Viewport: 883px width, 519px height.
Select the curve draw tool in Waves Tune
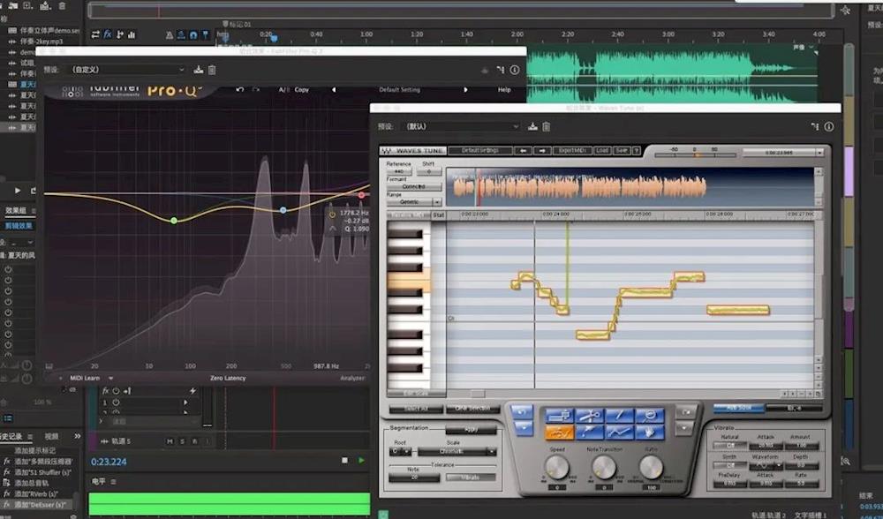click(620, 432)
